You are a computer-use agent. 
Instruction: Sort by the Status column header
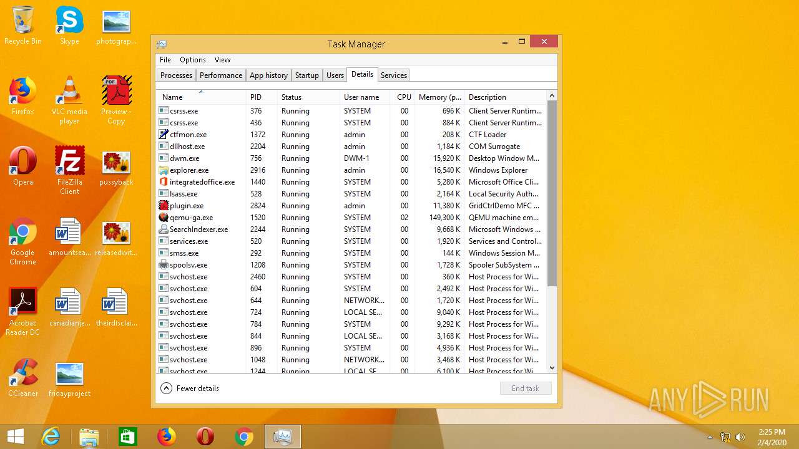coord(308,97)
